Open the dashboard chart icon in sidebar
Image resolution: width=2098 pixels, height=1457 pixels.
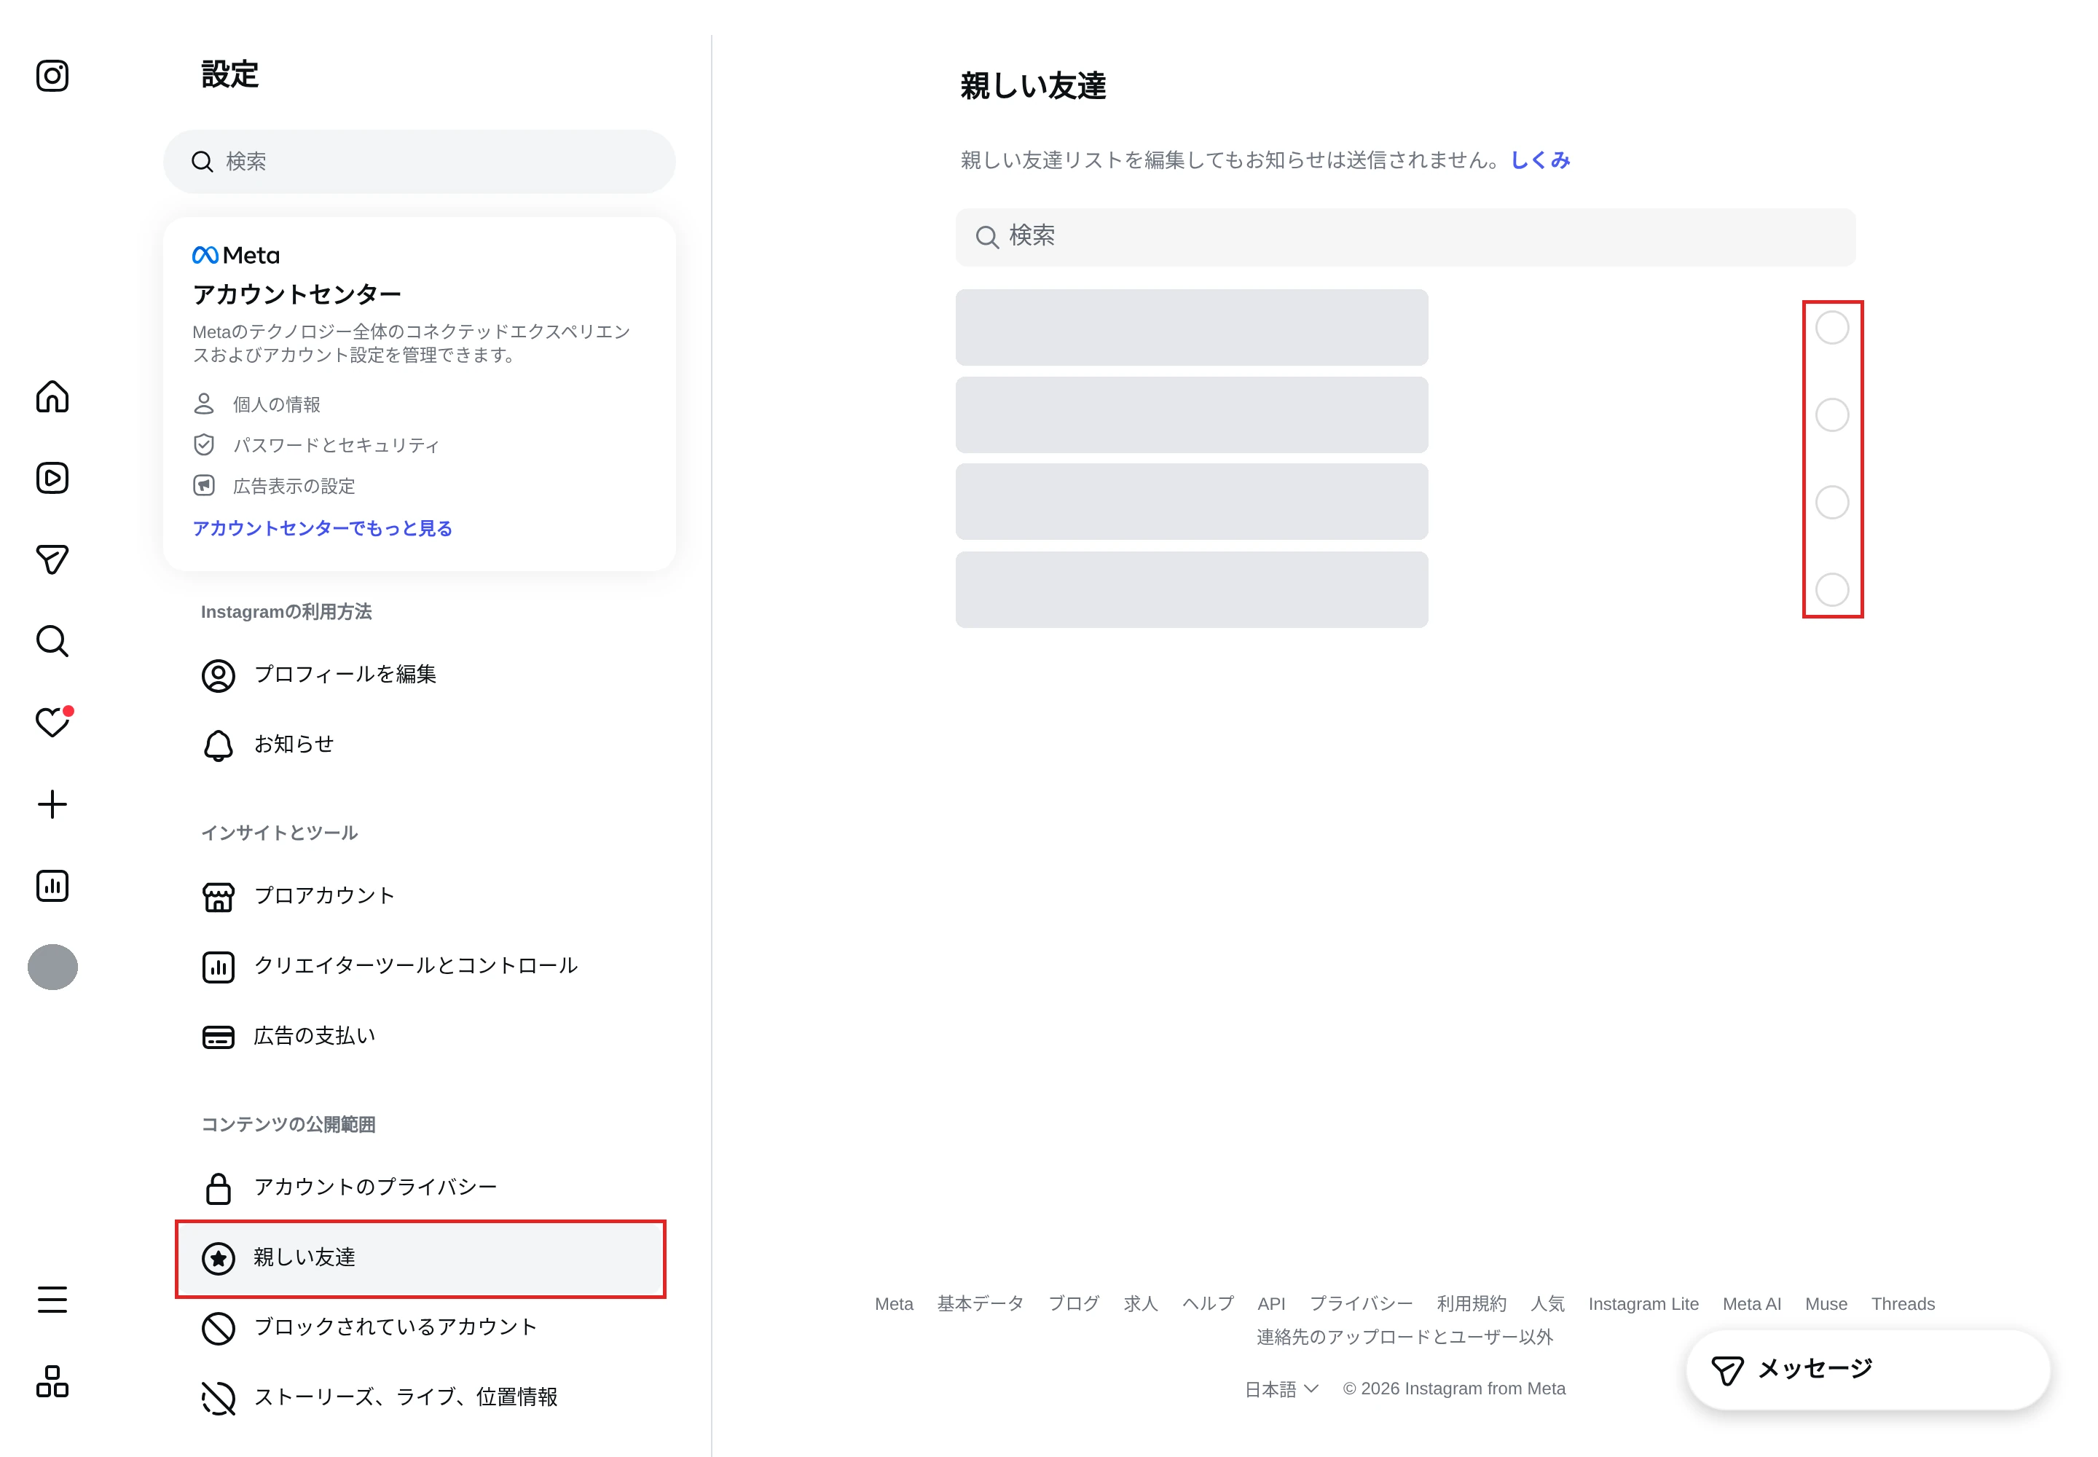tap(52, 886)
